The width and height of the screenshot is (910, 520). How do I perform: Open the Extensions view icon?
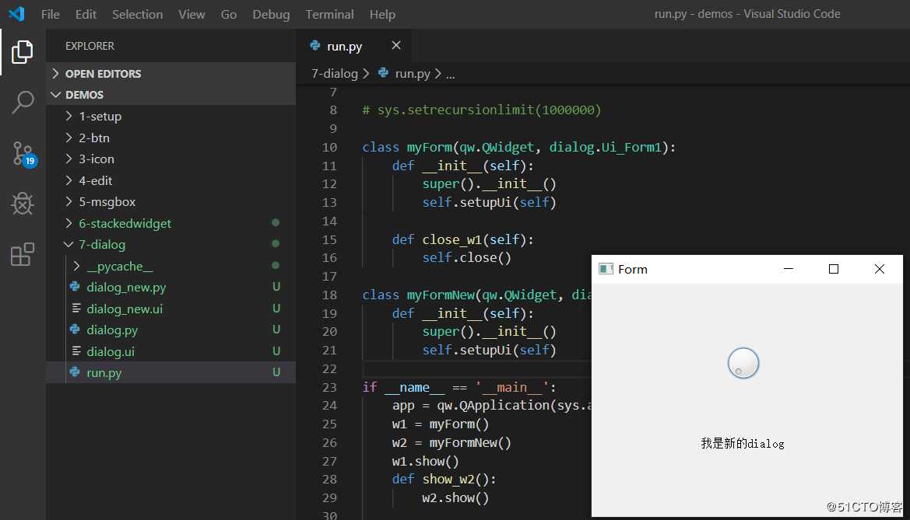pos(23,254)
